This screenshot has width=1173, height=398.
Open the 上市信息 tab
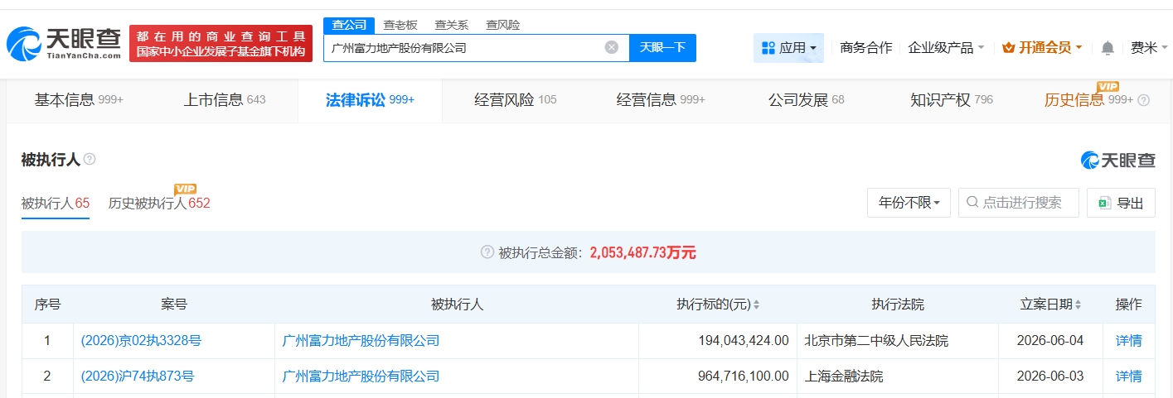click(225, 100)
